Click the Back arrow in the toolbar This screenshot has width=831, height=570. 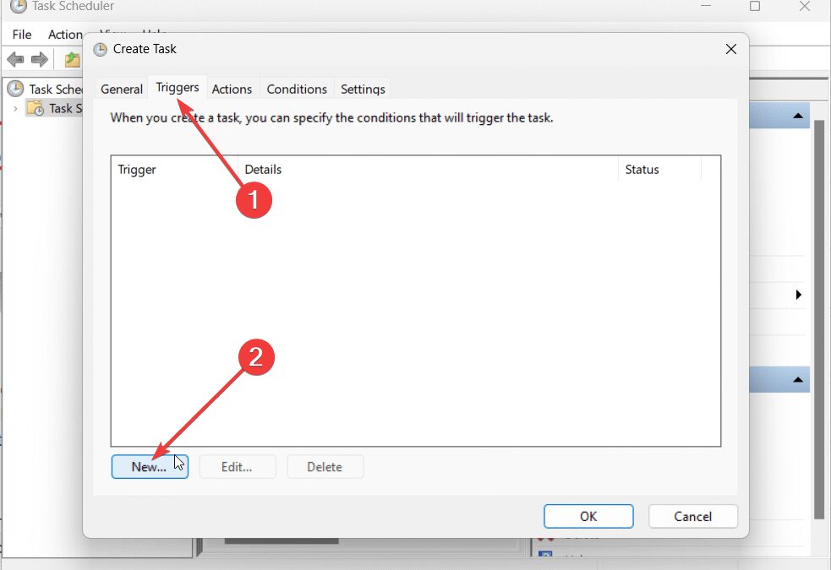[15, 59]
